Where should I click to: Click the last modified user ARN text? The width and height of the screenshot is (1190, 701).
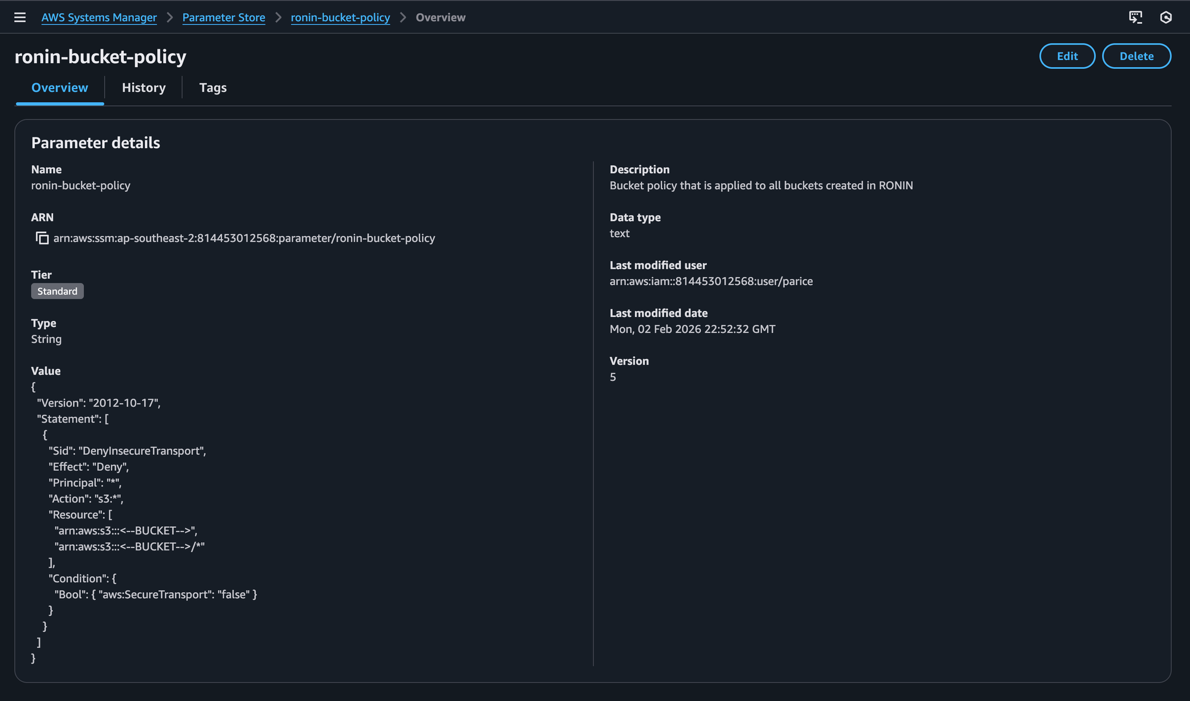(711, 281)
